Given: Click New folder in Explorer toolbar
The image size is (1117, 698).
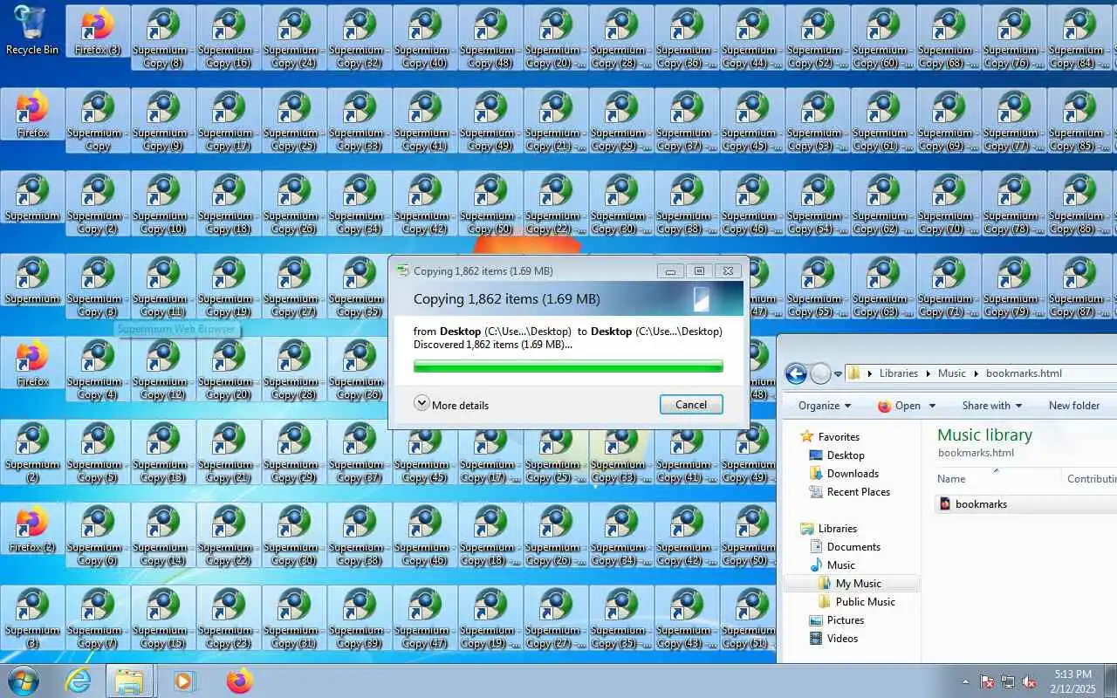Looking at the screenshot, I should [1074, 406].
